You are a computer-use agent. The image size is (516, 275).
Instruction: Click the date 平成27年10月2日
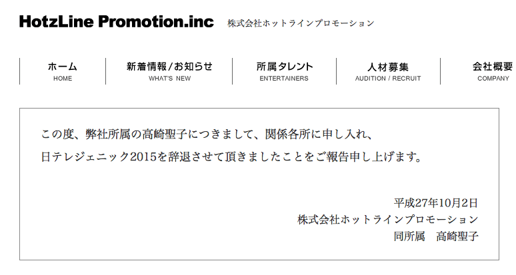(x=436, y=203)
